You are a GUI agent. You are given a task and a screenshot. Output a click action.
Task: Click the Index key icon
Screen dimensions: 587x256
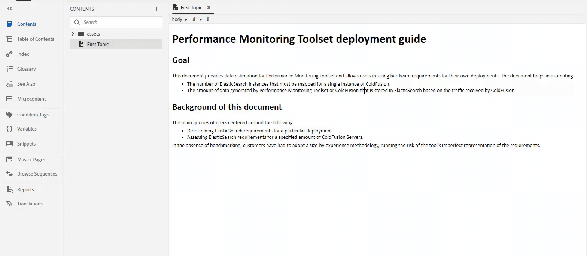[10, 54]
